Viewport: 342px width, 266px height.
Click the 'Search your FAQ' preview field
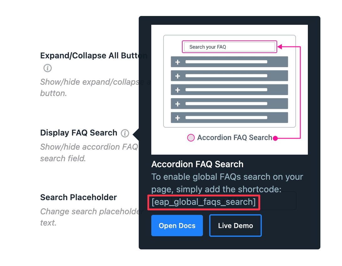point(229,47)
